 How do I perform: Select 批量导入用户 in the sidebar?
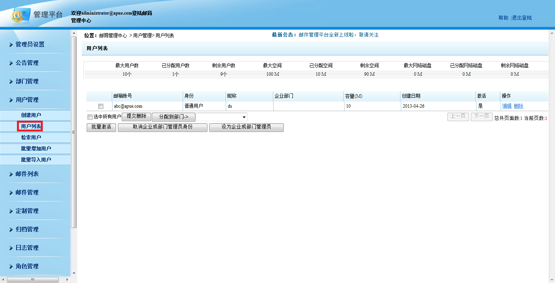(36, 160)
